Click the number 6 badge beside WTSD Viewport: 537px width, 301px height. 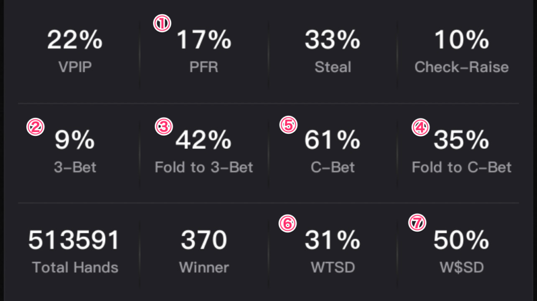point(288,224)
